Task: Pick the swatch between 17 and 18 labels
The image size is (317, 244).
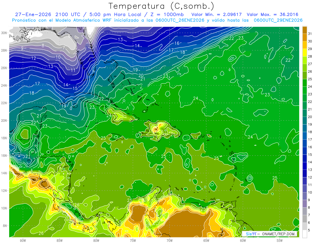Action: (305, 136)
